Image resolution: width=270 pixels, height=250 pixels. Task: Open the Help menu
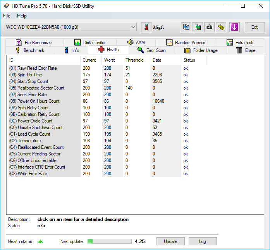(x=22, y=16)
